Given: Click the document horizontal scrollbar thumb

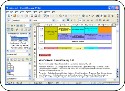Looking at the screenshot, I should pos(75,79).
